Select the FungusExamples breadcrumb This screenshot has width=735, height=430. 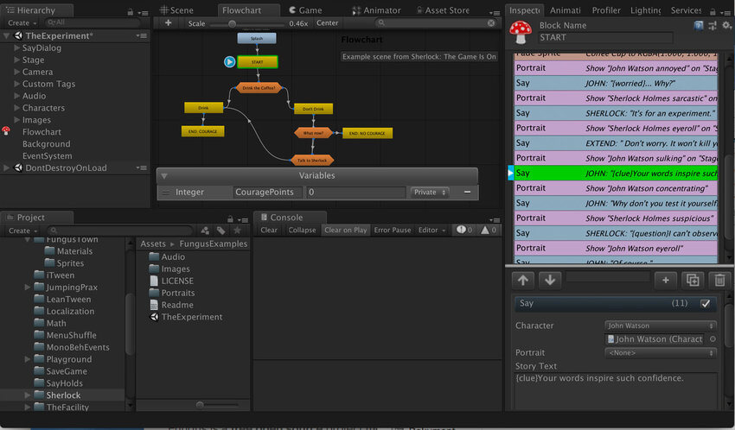[x=214, y=243]
